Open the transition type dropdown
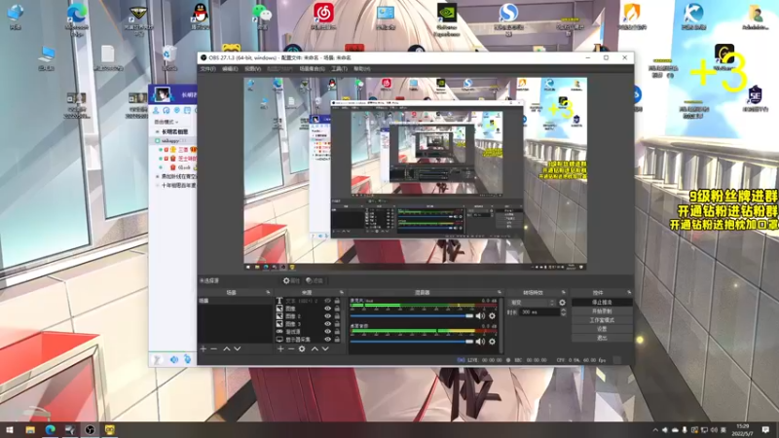779x438 pixels. tap(531, 303)
